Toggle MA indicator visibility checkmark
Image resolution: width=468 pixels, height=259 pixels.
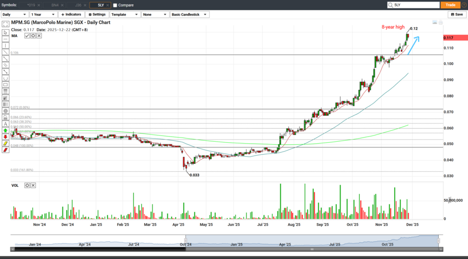(x=27, y=36)
